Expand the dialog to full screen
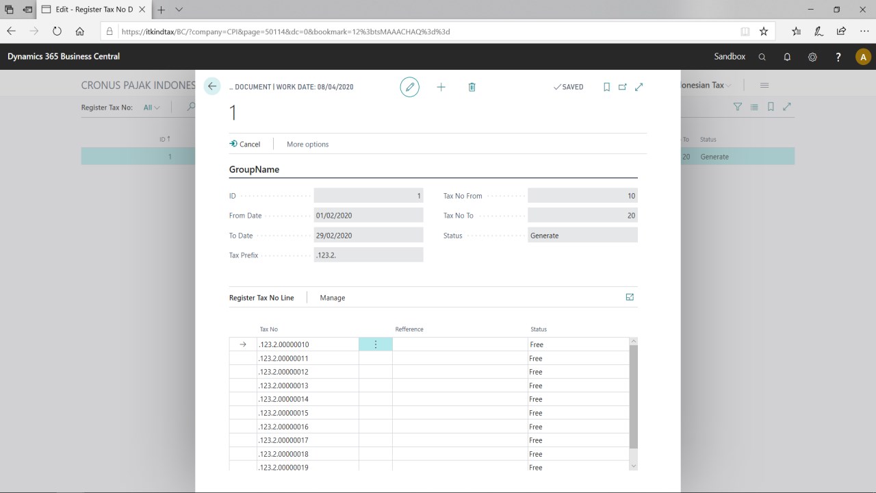The image size is (876, 493). pos(639,87)
